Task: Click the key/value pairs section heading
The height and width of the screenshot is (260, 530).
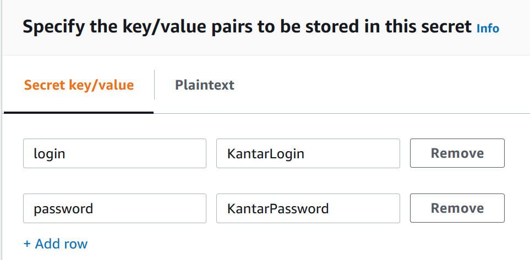Action: [247, 27]
